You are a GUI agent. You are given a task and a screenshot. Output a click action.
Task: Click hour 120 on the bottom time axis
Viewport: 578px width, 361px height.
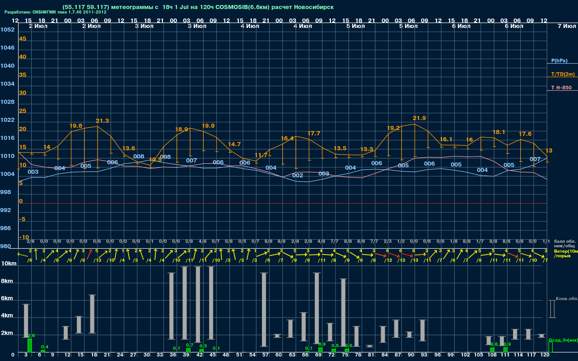coord(545,355)
